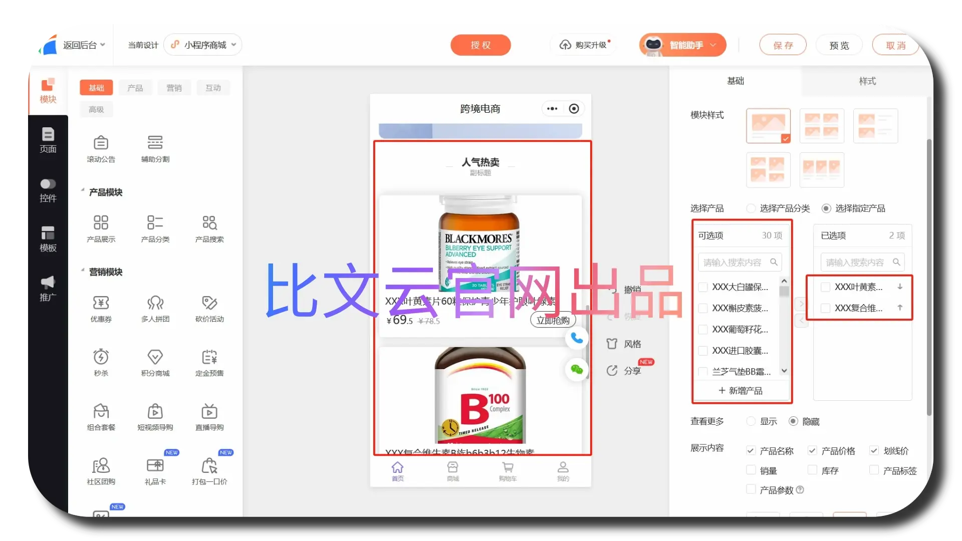The height and width of the screenshot is (541, 962).
Task: Switch to the 互动 module category tab
Action: click(x=213, y=88)
